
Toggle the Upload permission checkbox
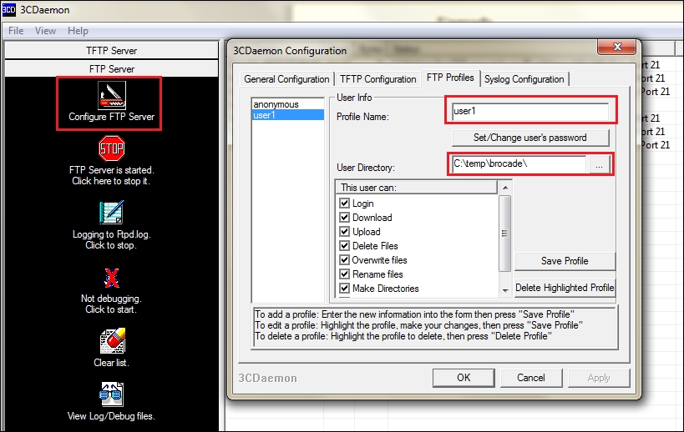pos(345,231)
